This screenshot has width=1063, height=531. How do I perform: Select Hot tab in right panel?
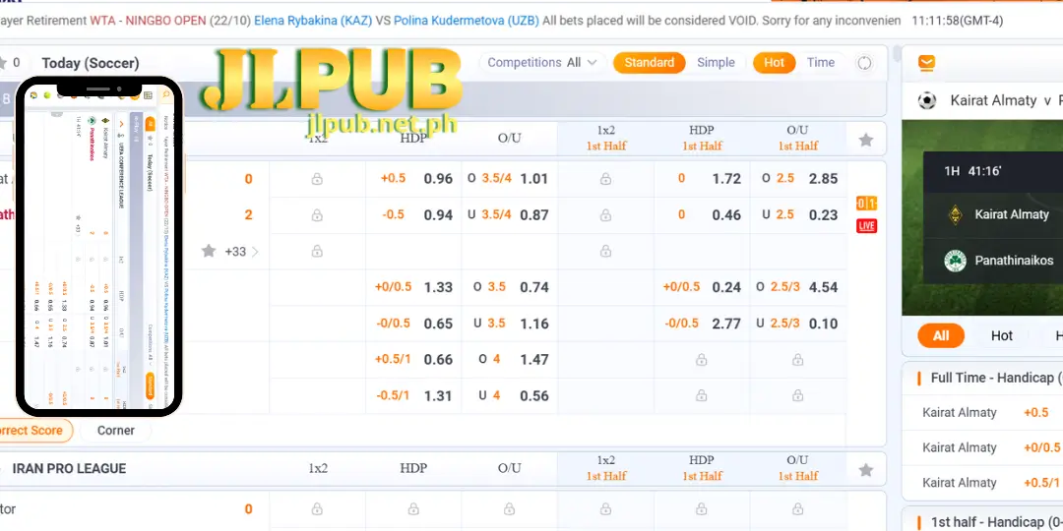pyautogui.click(x=1001, y=335)
